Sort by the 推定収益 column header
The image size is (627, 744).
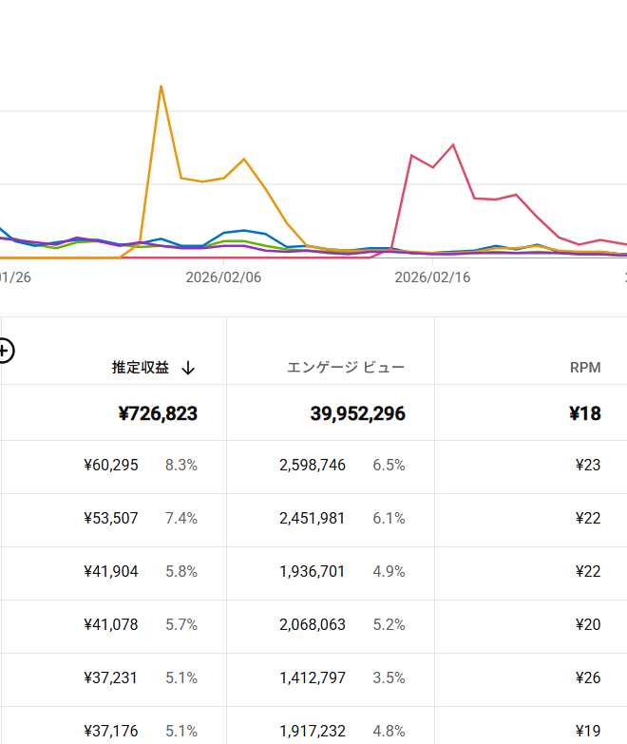click(x=141, y=368)
